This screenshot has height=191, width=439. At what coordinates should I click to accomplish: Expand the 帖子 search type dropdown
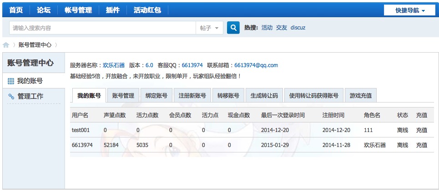209,28
